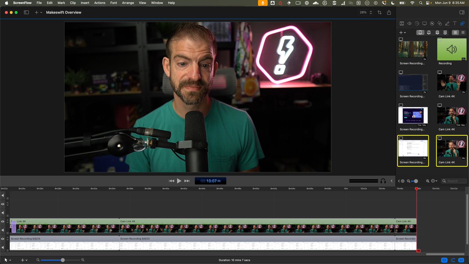Open the plus dropdown beside Makeswift Overview
Screen dimensions: 469x264
pos(38,13)
